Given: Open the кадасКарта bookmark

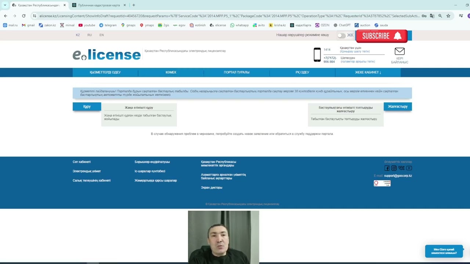Looking at the screenshot, I should pyautogui.click(x=300, y=25).
